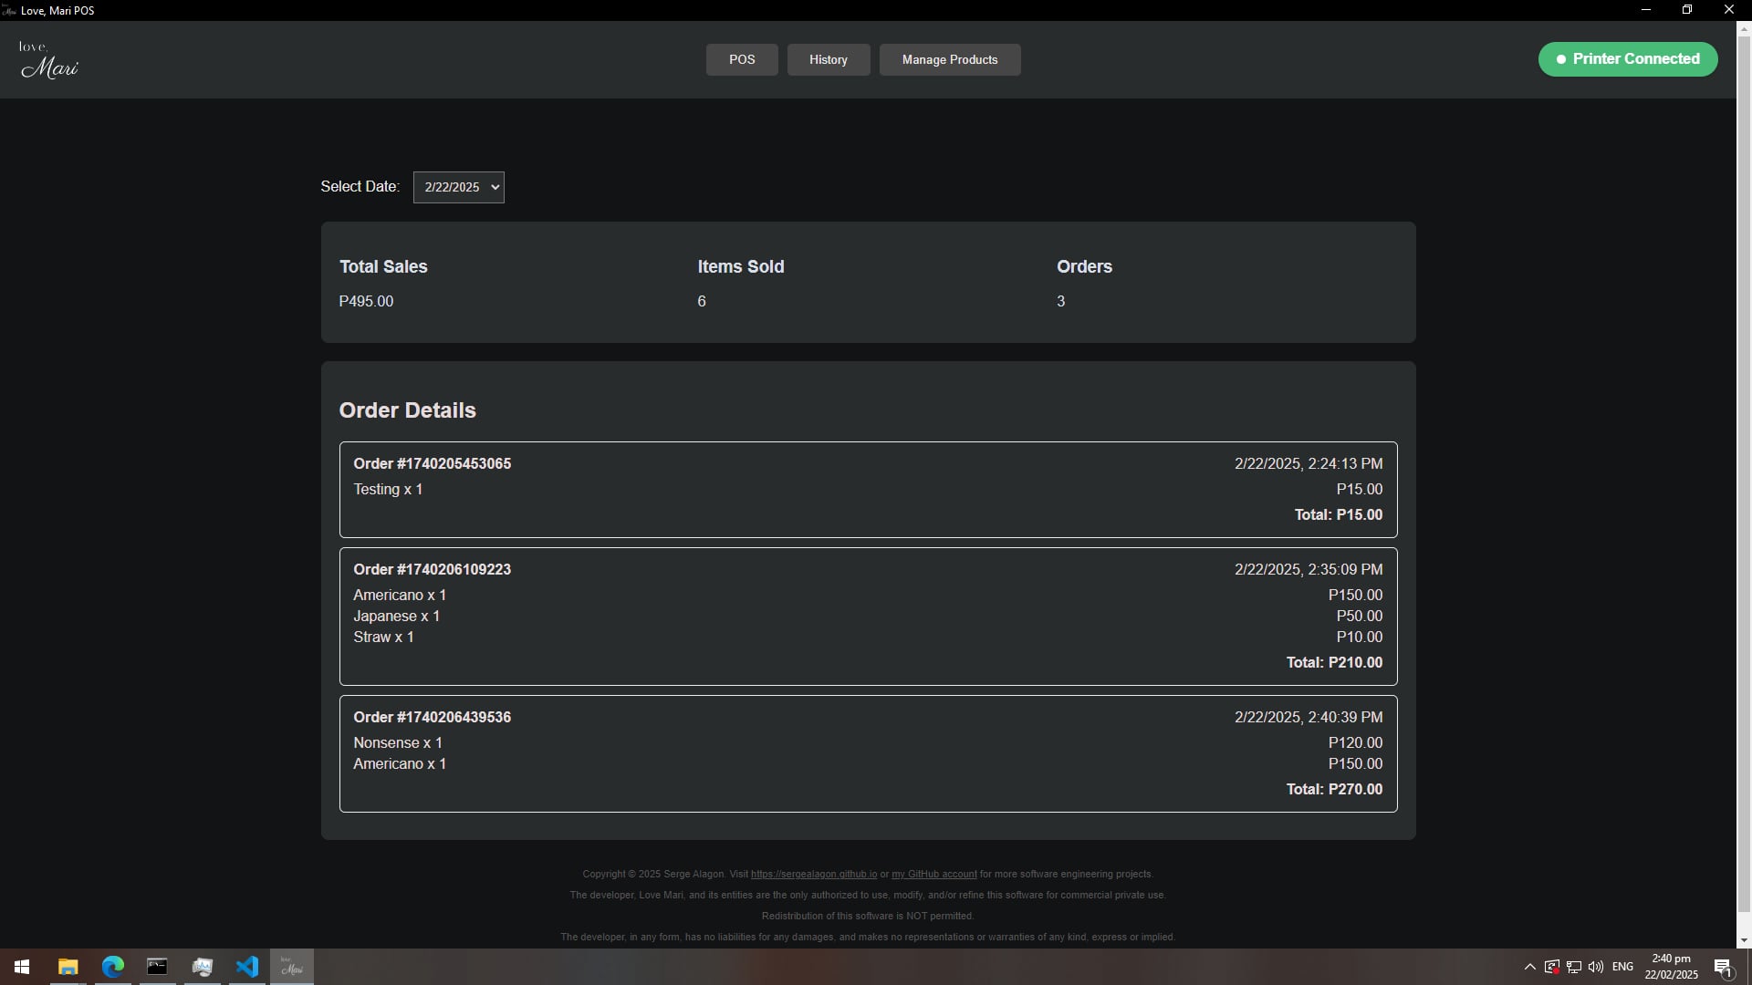Viewport: 1752px width, 985px height.
Task: Open the my GitHub account link
Action: [x=933, y=874]
